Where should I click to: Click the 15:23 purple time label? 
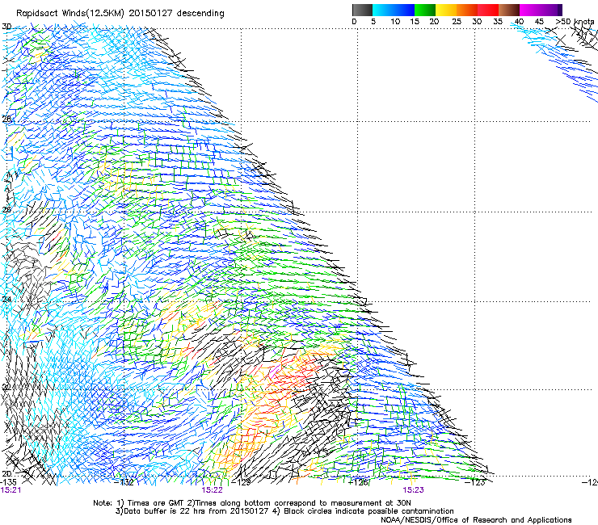pos(414,490)
